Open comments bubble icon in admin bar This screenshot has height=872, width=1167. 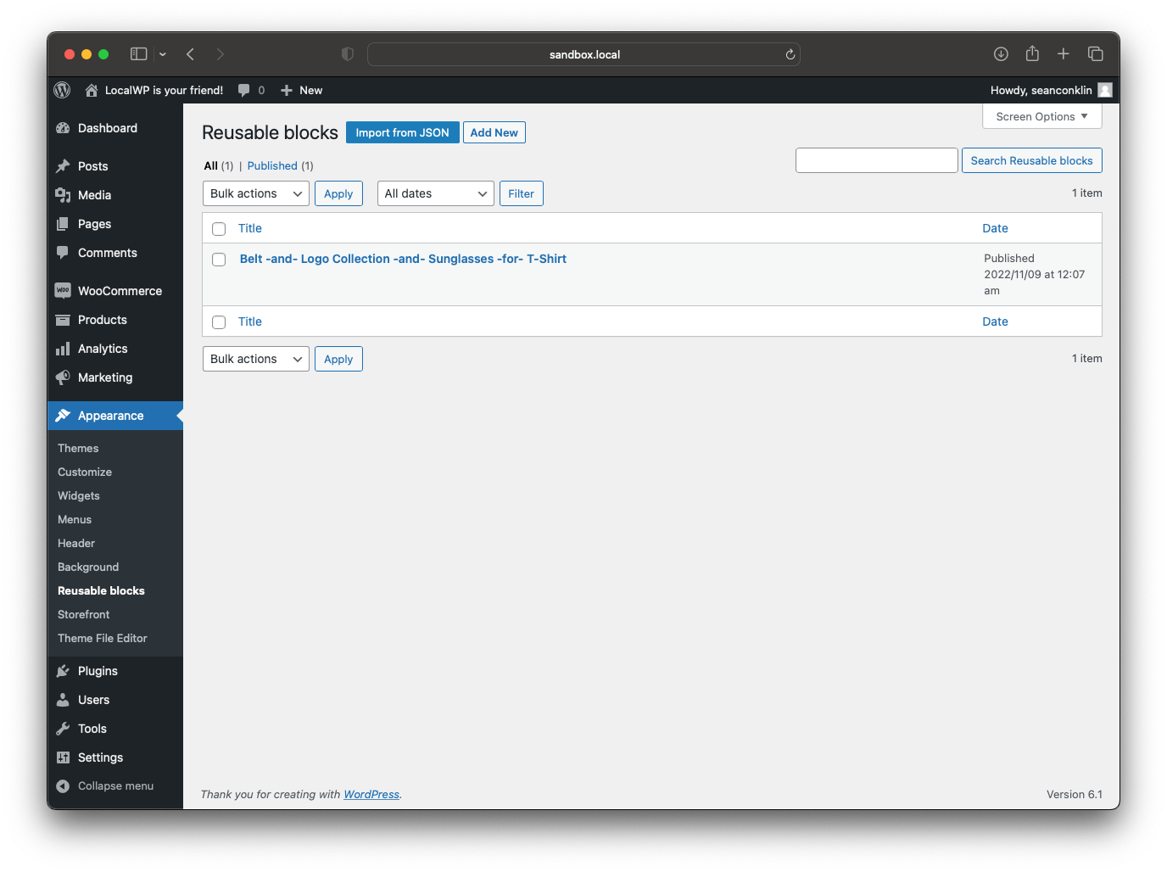[x=244, y=90]
